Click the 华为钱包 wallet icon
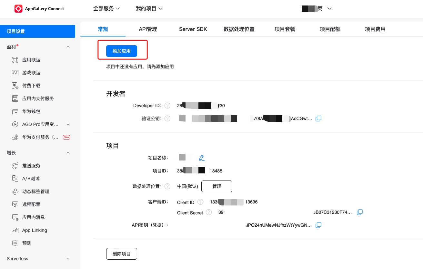This screenshot has height=269, width=423. (15, 111)
